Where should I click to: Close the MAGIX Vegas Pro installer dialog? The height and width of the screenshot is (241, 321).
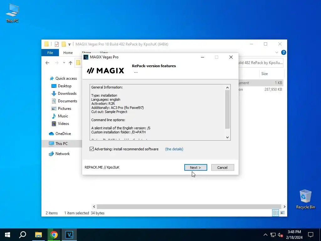231,57
